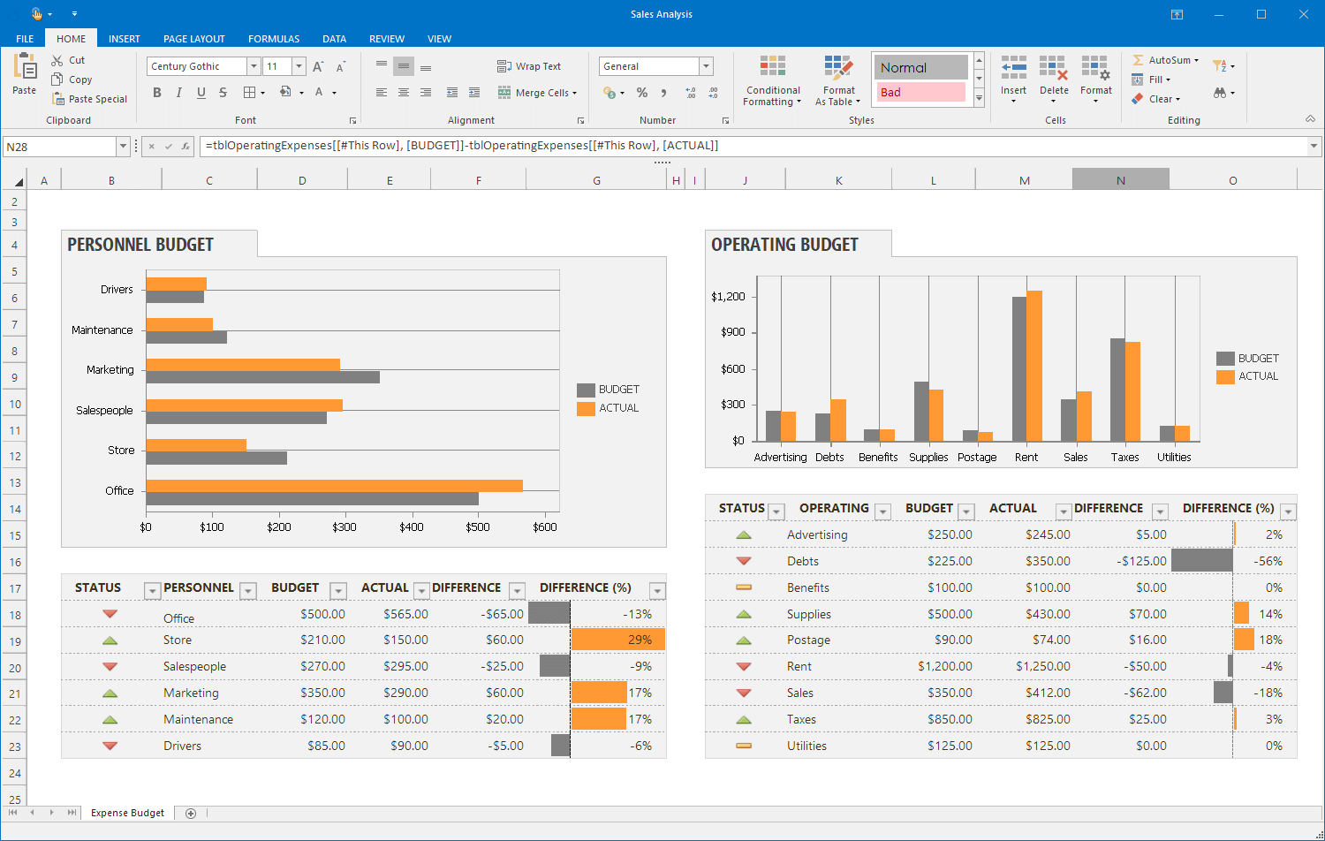
Task: Click the Percent Style icon
Action: pos(642,93)
